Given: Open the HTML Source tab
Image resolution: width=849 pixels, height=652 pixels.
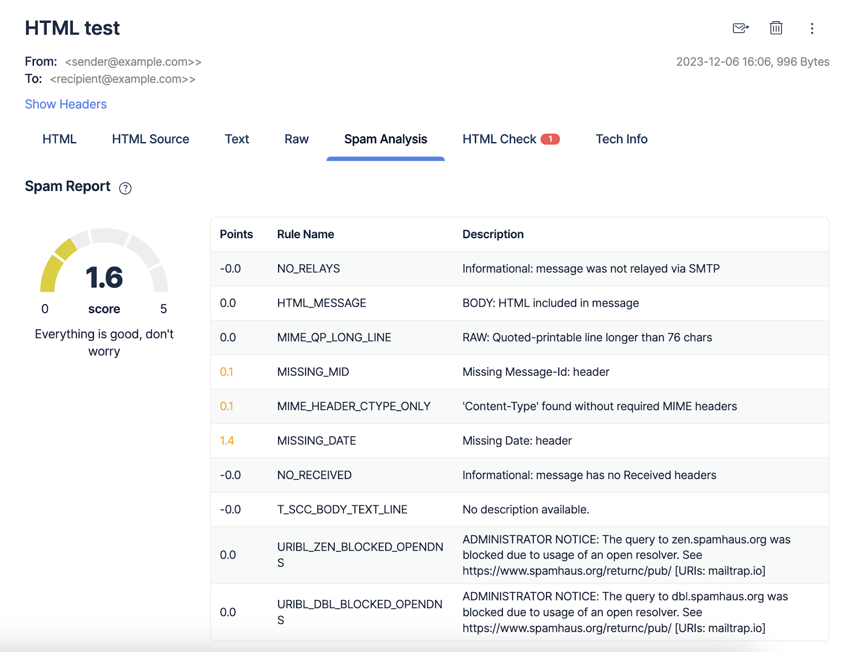Looking at the screenshot, I should pyautogui.click(x=150, y=138).
